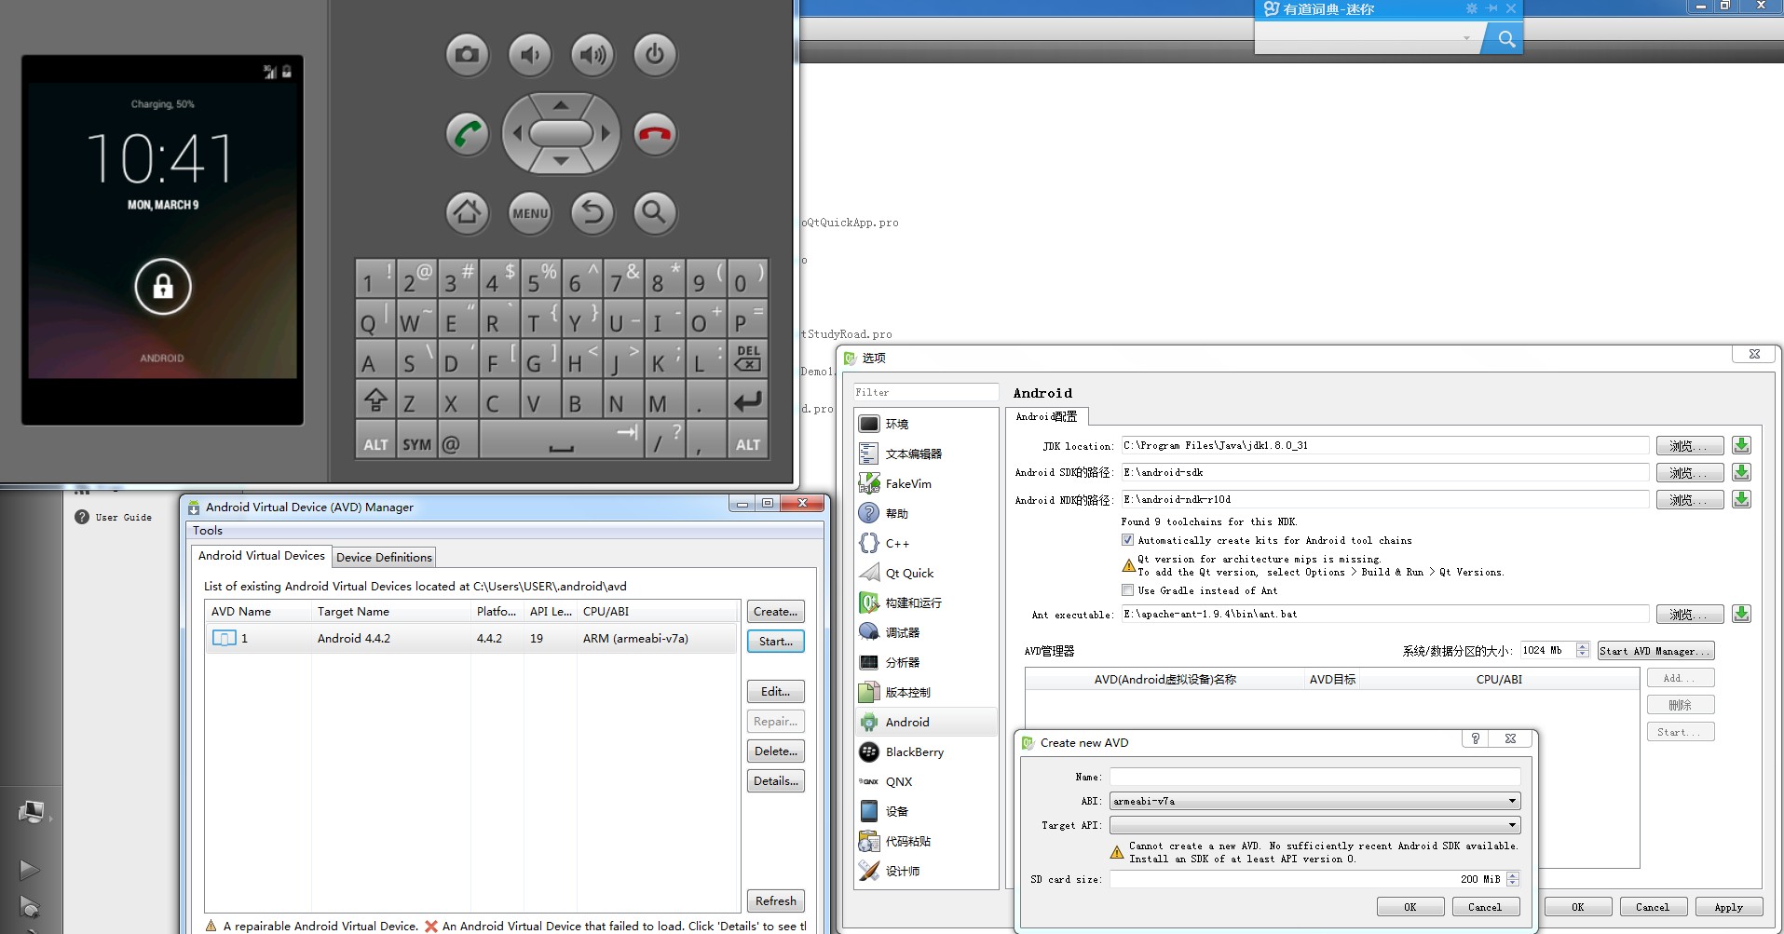Browse for JDK location with 浏览 button
1784x934 pixels.
pyautogui.click(x=1690, y=446)
